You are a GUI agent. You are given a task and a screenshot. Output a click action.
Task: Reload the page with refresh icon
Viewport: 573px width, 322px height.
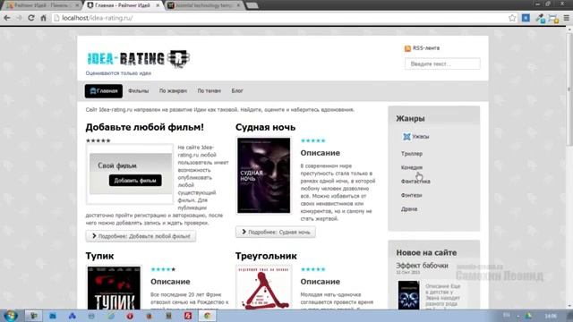[x=31, y=18]
